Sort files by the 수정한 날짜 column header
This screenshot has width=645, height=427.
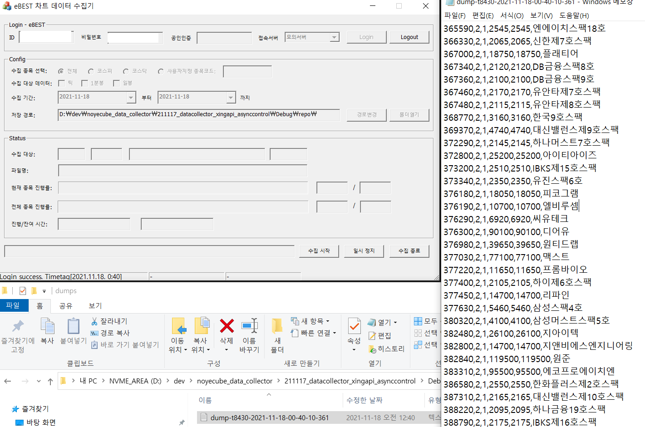(x=364, y=400)
